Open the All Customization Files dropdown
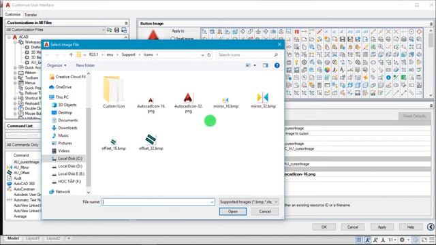Viewport: 436px width, 245px height. (56, 30)
